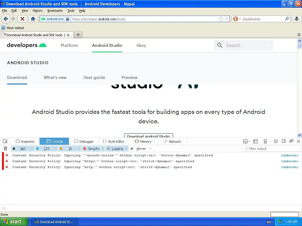
Task: Click Most Visited bookmarks icon
Action: coord(3,28)
